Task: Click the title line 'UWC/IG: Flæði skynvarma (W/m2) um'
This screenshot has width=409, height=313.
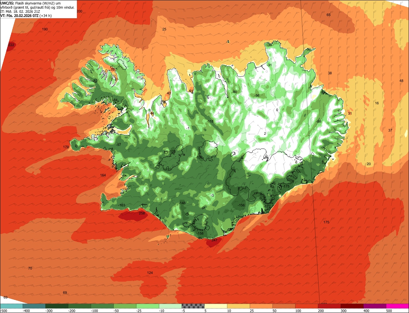Action: (x=31, y=3)
